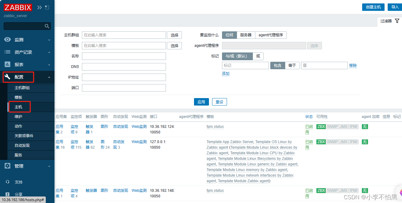Open 服务 in the sidebar

pos(18,155)
